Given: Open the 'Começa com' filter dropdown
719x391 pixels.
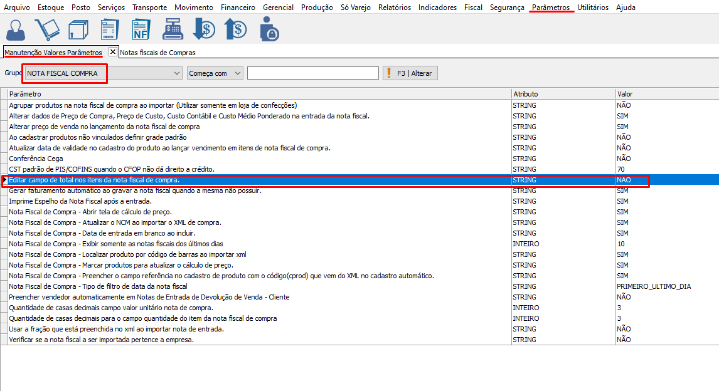Looking at the screenshot, I should 237,73.
